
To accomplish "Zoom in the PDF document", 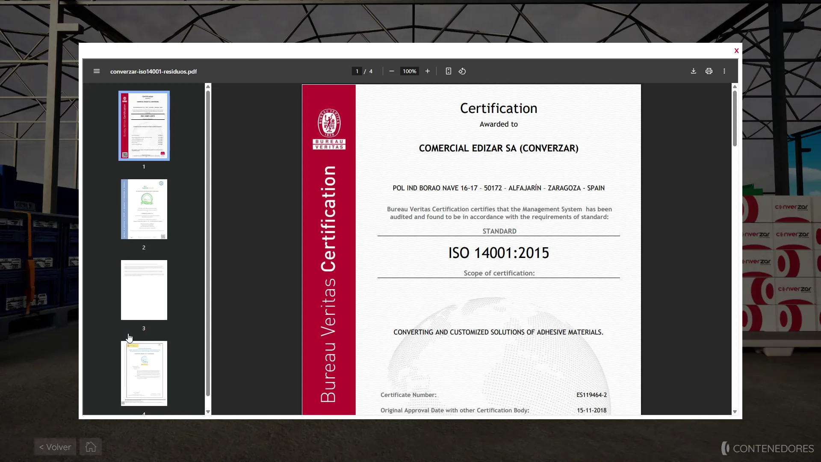I will pos(427,71).
